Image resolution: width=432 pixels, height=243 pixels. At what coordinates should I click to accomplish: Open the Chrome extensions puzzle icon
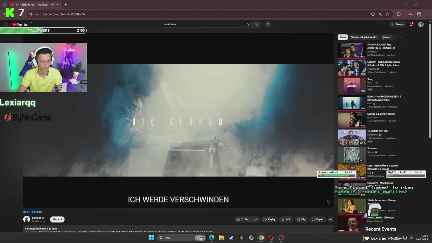coord(399,14)
